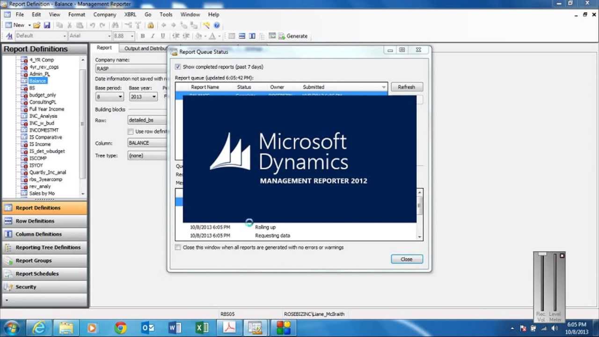599x337 pixels.
Task: Open Adobe Acrobat from the taskbar
Action: [x=229, y=328]
